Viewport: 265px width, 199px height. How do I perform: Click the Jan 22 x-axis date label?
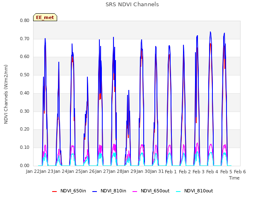(x=33, y=172)
